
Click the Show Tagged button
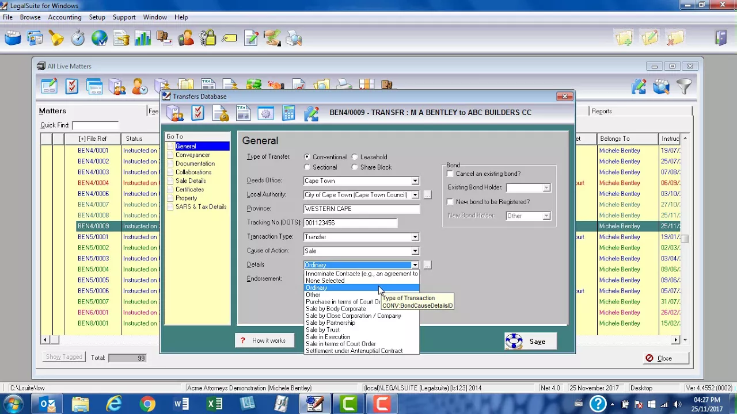click(x=64, y=357)
